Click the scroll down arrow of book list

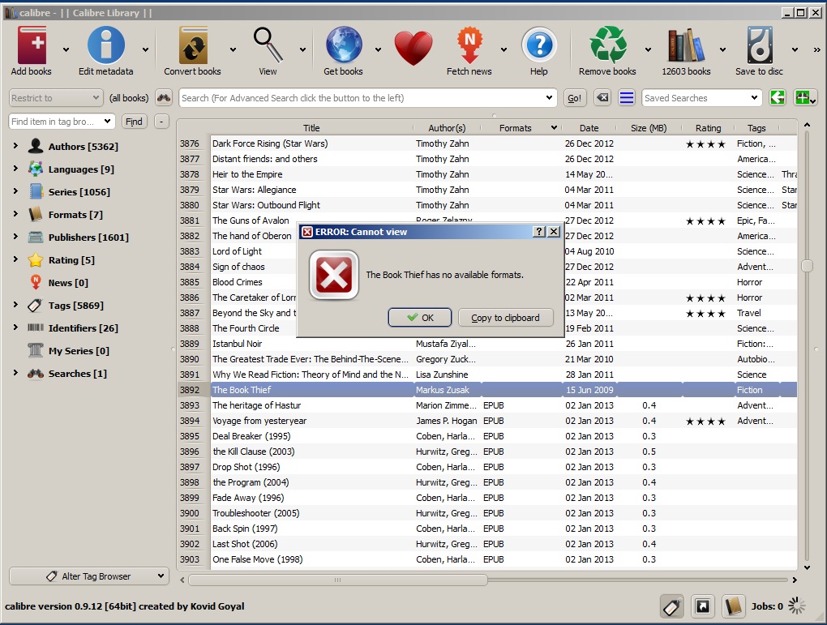pyautogui.click(x=807, y=567)
